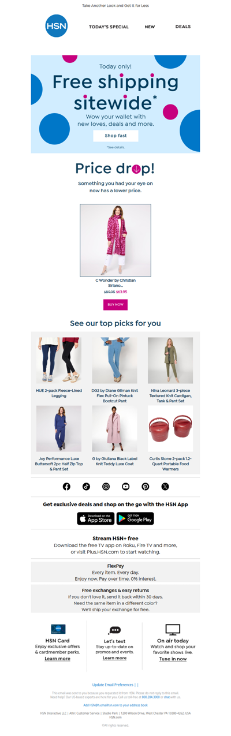The width and height of the screenshot is (231, 736).
Task: Click the HSN logo in the header
Action: pos(57,26)
